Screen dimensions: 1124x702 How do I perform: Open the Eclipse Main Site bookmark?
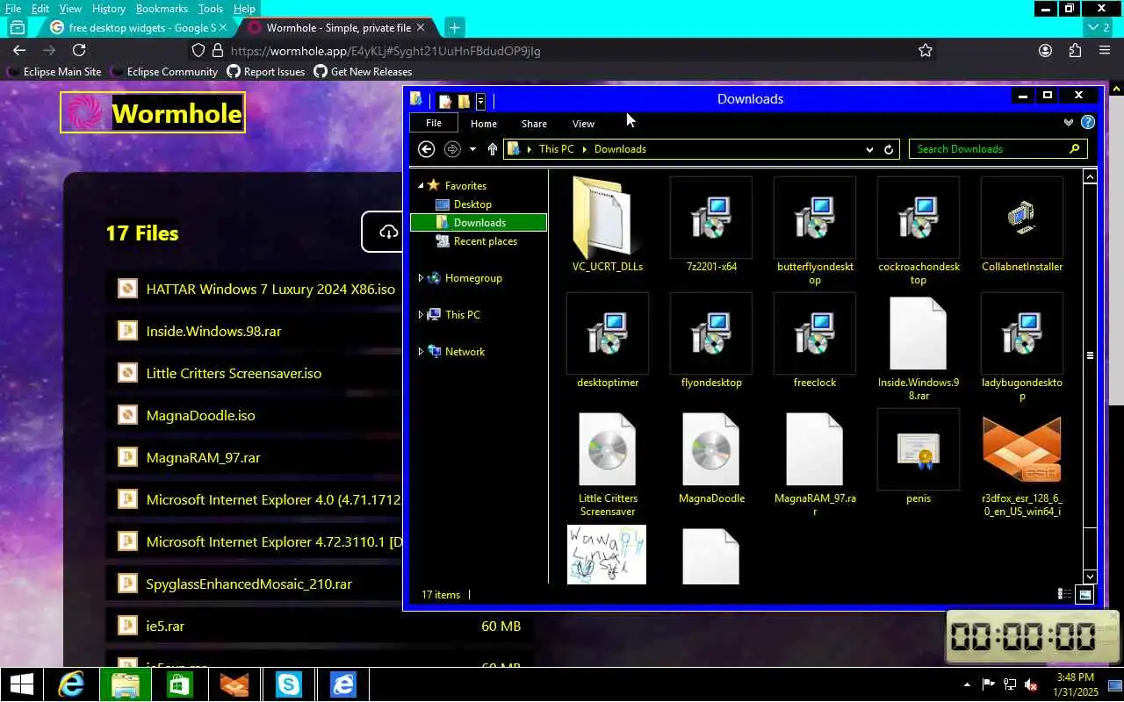pyautogui.click(x=54, y=72)
